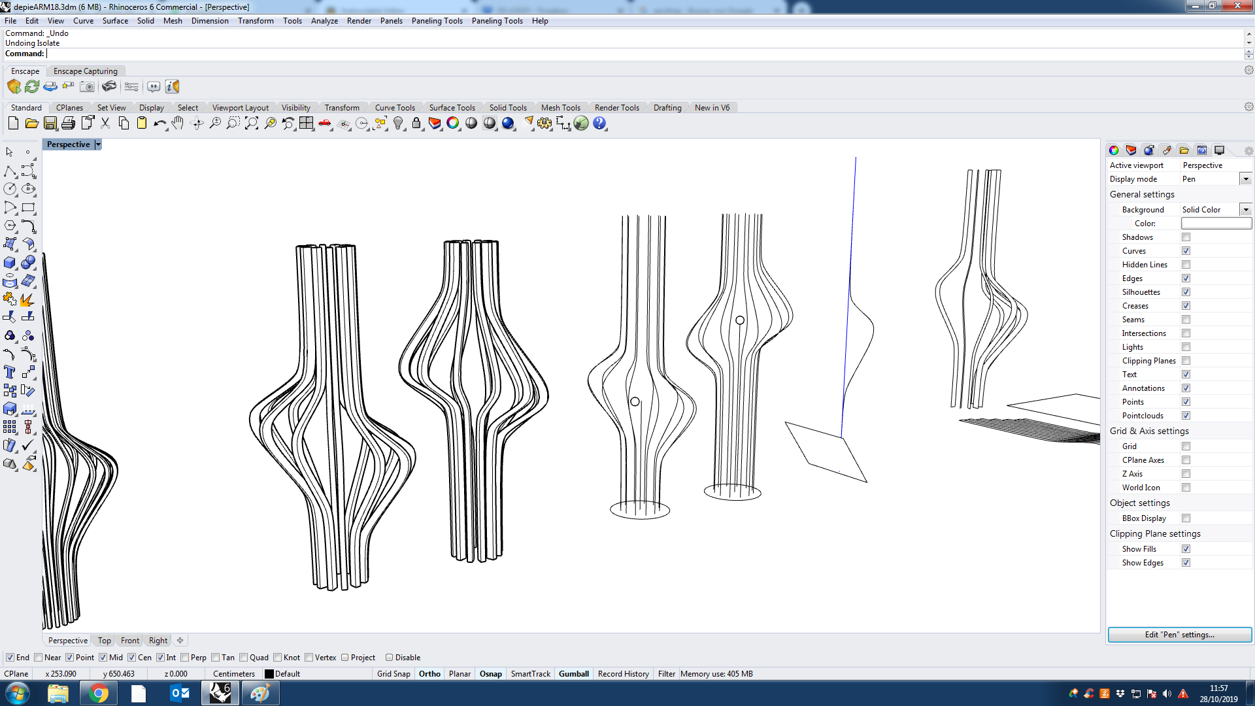Enable the Shadows checkbox
The image size is (1255, 706).
coord(1186,237)
